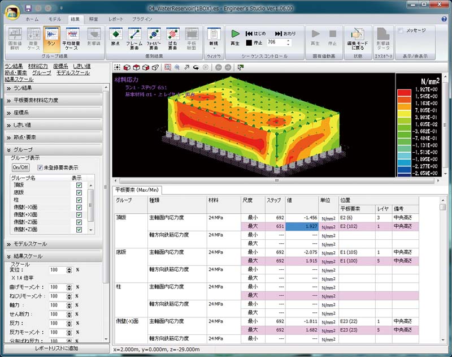Viewport: 452px width, 357px height.
Task: Increase 変位 scale with stepper
Action: click(69, 269)
